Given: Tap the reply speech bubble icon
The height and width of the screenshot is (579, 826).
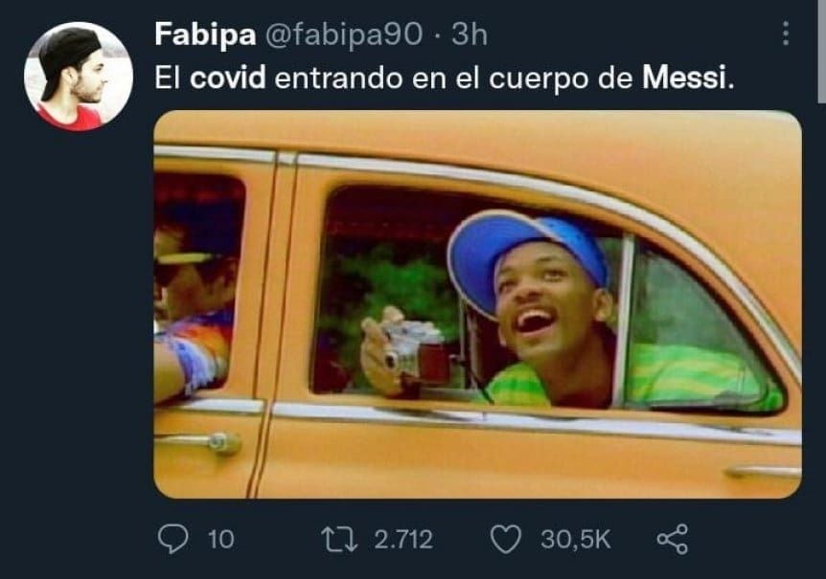Looking at the screenshot, I should pyautogui.click(x=172, y=539).
